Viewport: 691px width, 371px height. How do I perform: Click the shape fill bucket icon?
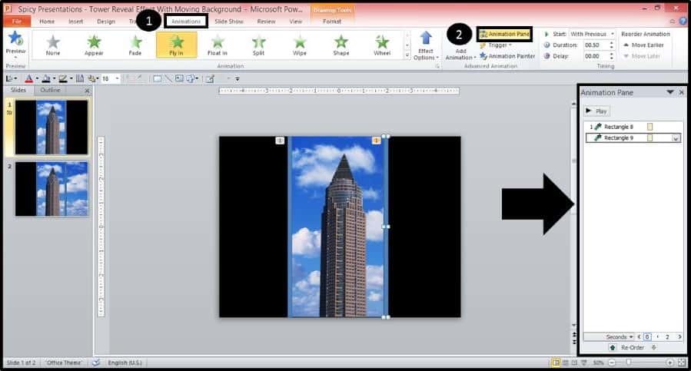coord(46,79)
